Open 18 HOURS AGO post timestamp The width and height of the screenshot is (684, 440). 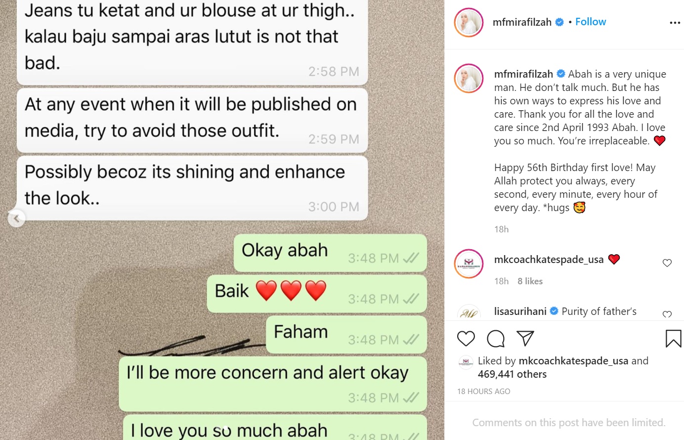[x=483, y=391]
